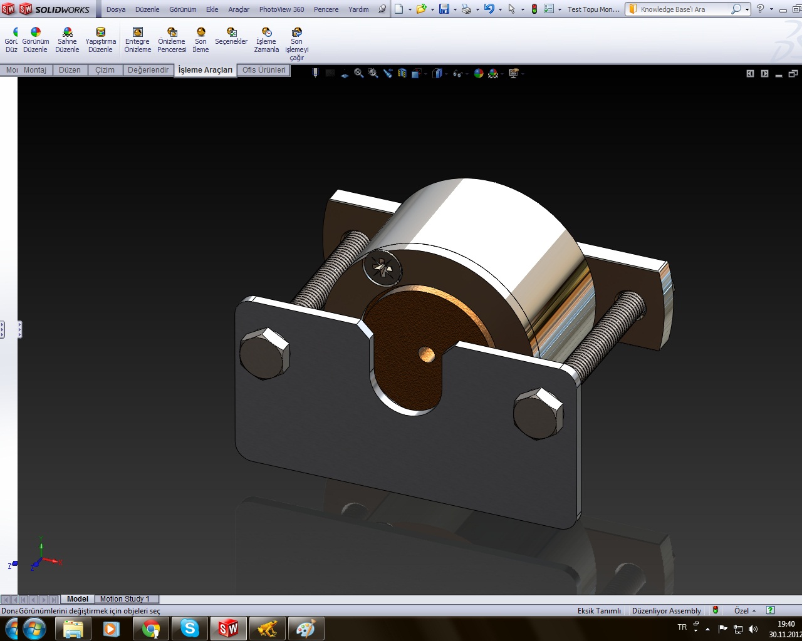Open Önizleme Penceresi preview window
Viewport: 802px width, 641px height.
click(x=172, y=40)
